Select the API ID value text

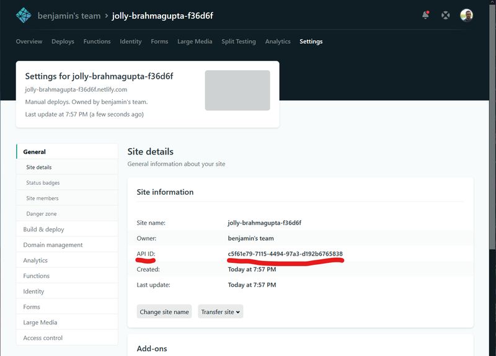[x=285, y=254]
